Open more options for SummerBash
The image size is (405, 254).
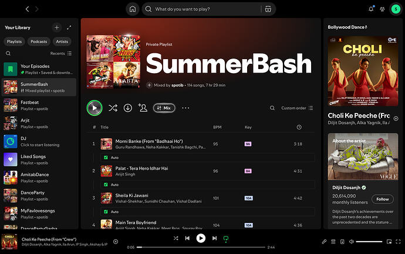(185, 108)
